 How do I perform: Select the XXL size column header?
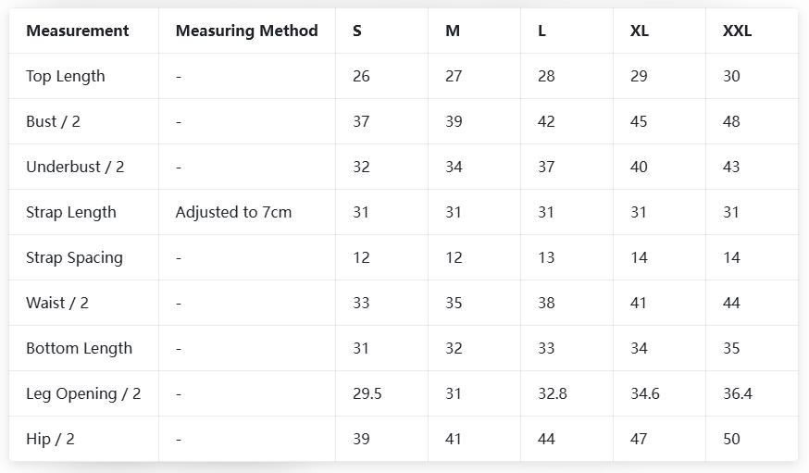737,31
